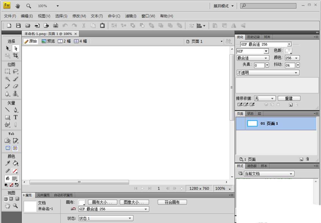321x223 pixels.
Task: Pick the Eraser tool in bitmap tools
Action: click(15, 86)
